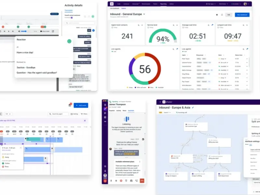Toggle the show option in recording player
Screen dimensions: 260x195
(x=45, y=31)
